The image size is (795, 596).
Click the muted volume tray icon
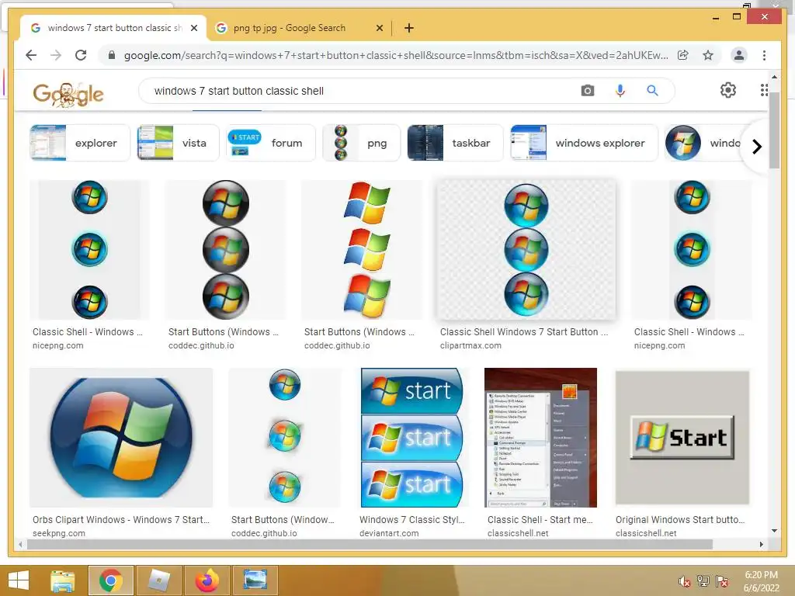pyautogui.click(x=685, y=580)
